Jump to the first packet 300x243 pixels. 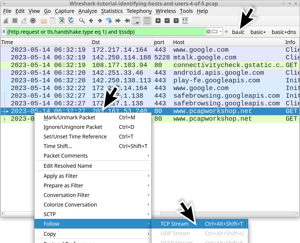(118, 21)
